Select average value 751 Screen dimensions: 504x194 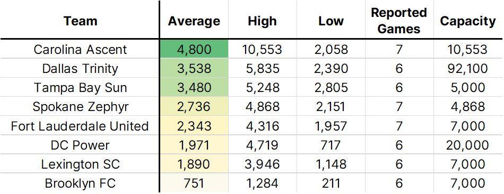[194, 183]
